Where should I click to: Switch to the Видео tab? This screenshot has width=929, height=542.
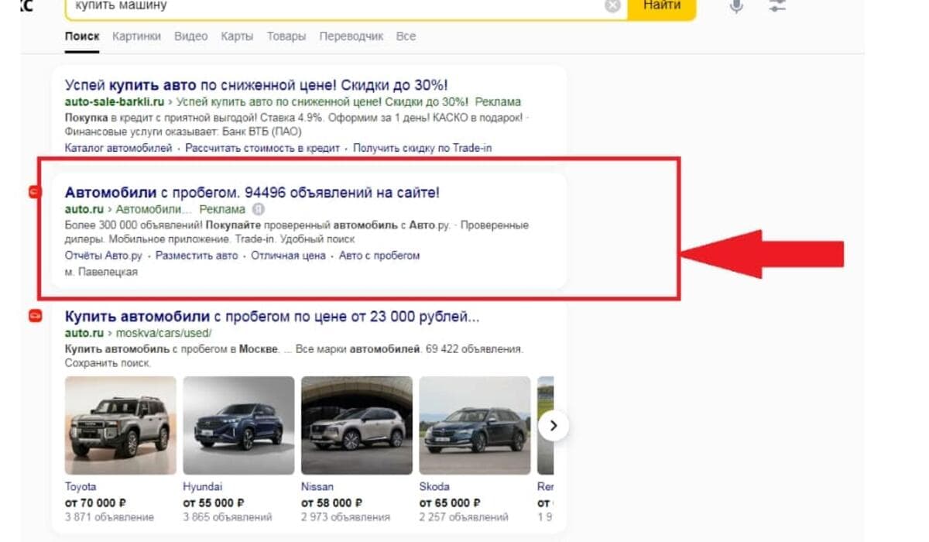coord(190,36)
